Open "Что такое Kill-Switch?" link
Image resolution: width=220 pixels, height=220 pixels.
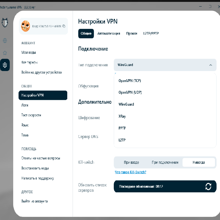click(x=130, y=172)
